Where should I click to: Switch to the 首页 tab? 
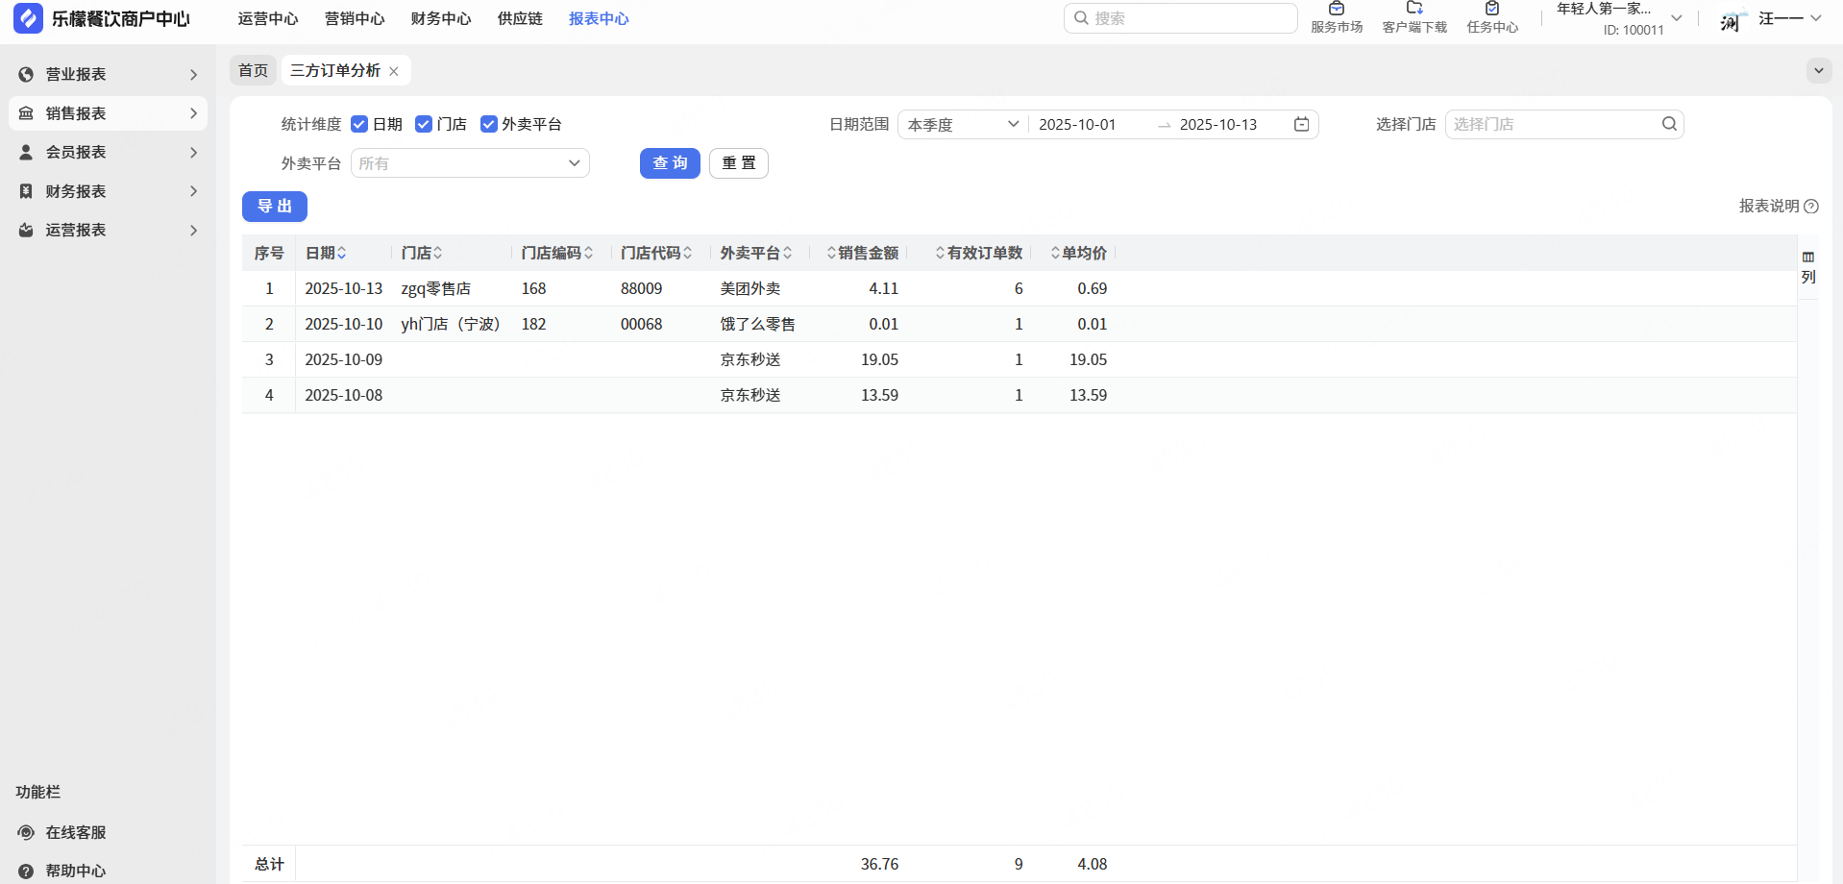tap(253, 70)
